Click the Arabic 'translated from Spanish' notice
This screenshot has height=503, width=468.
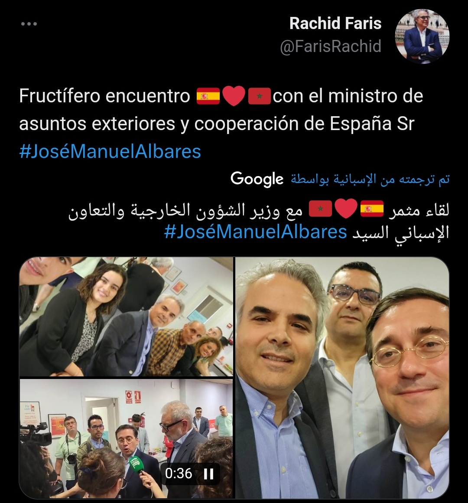370,180
